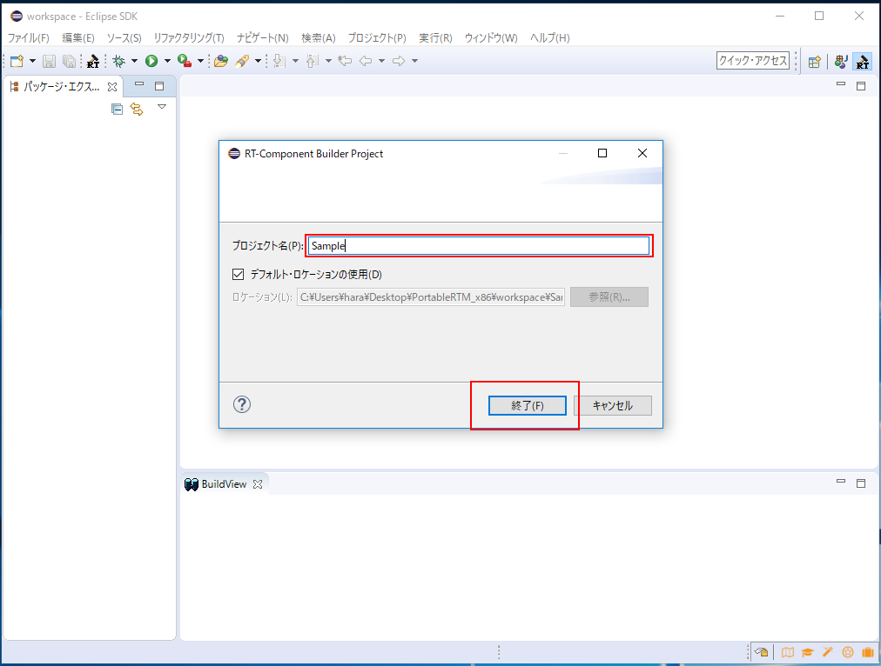
Task: Maximize the BuildView panel
Action: (x=861, y=483)
